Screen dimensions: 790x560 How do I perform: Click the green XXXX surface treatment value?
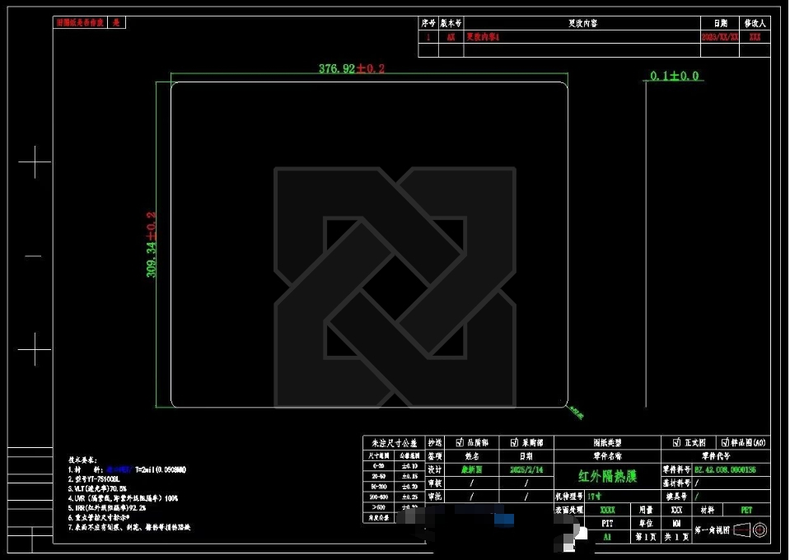[608, 510]
